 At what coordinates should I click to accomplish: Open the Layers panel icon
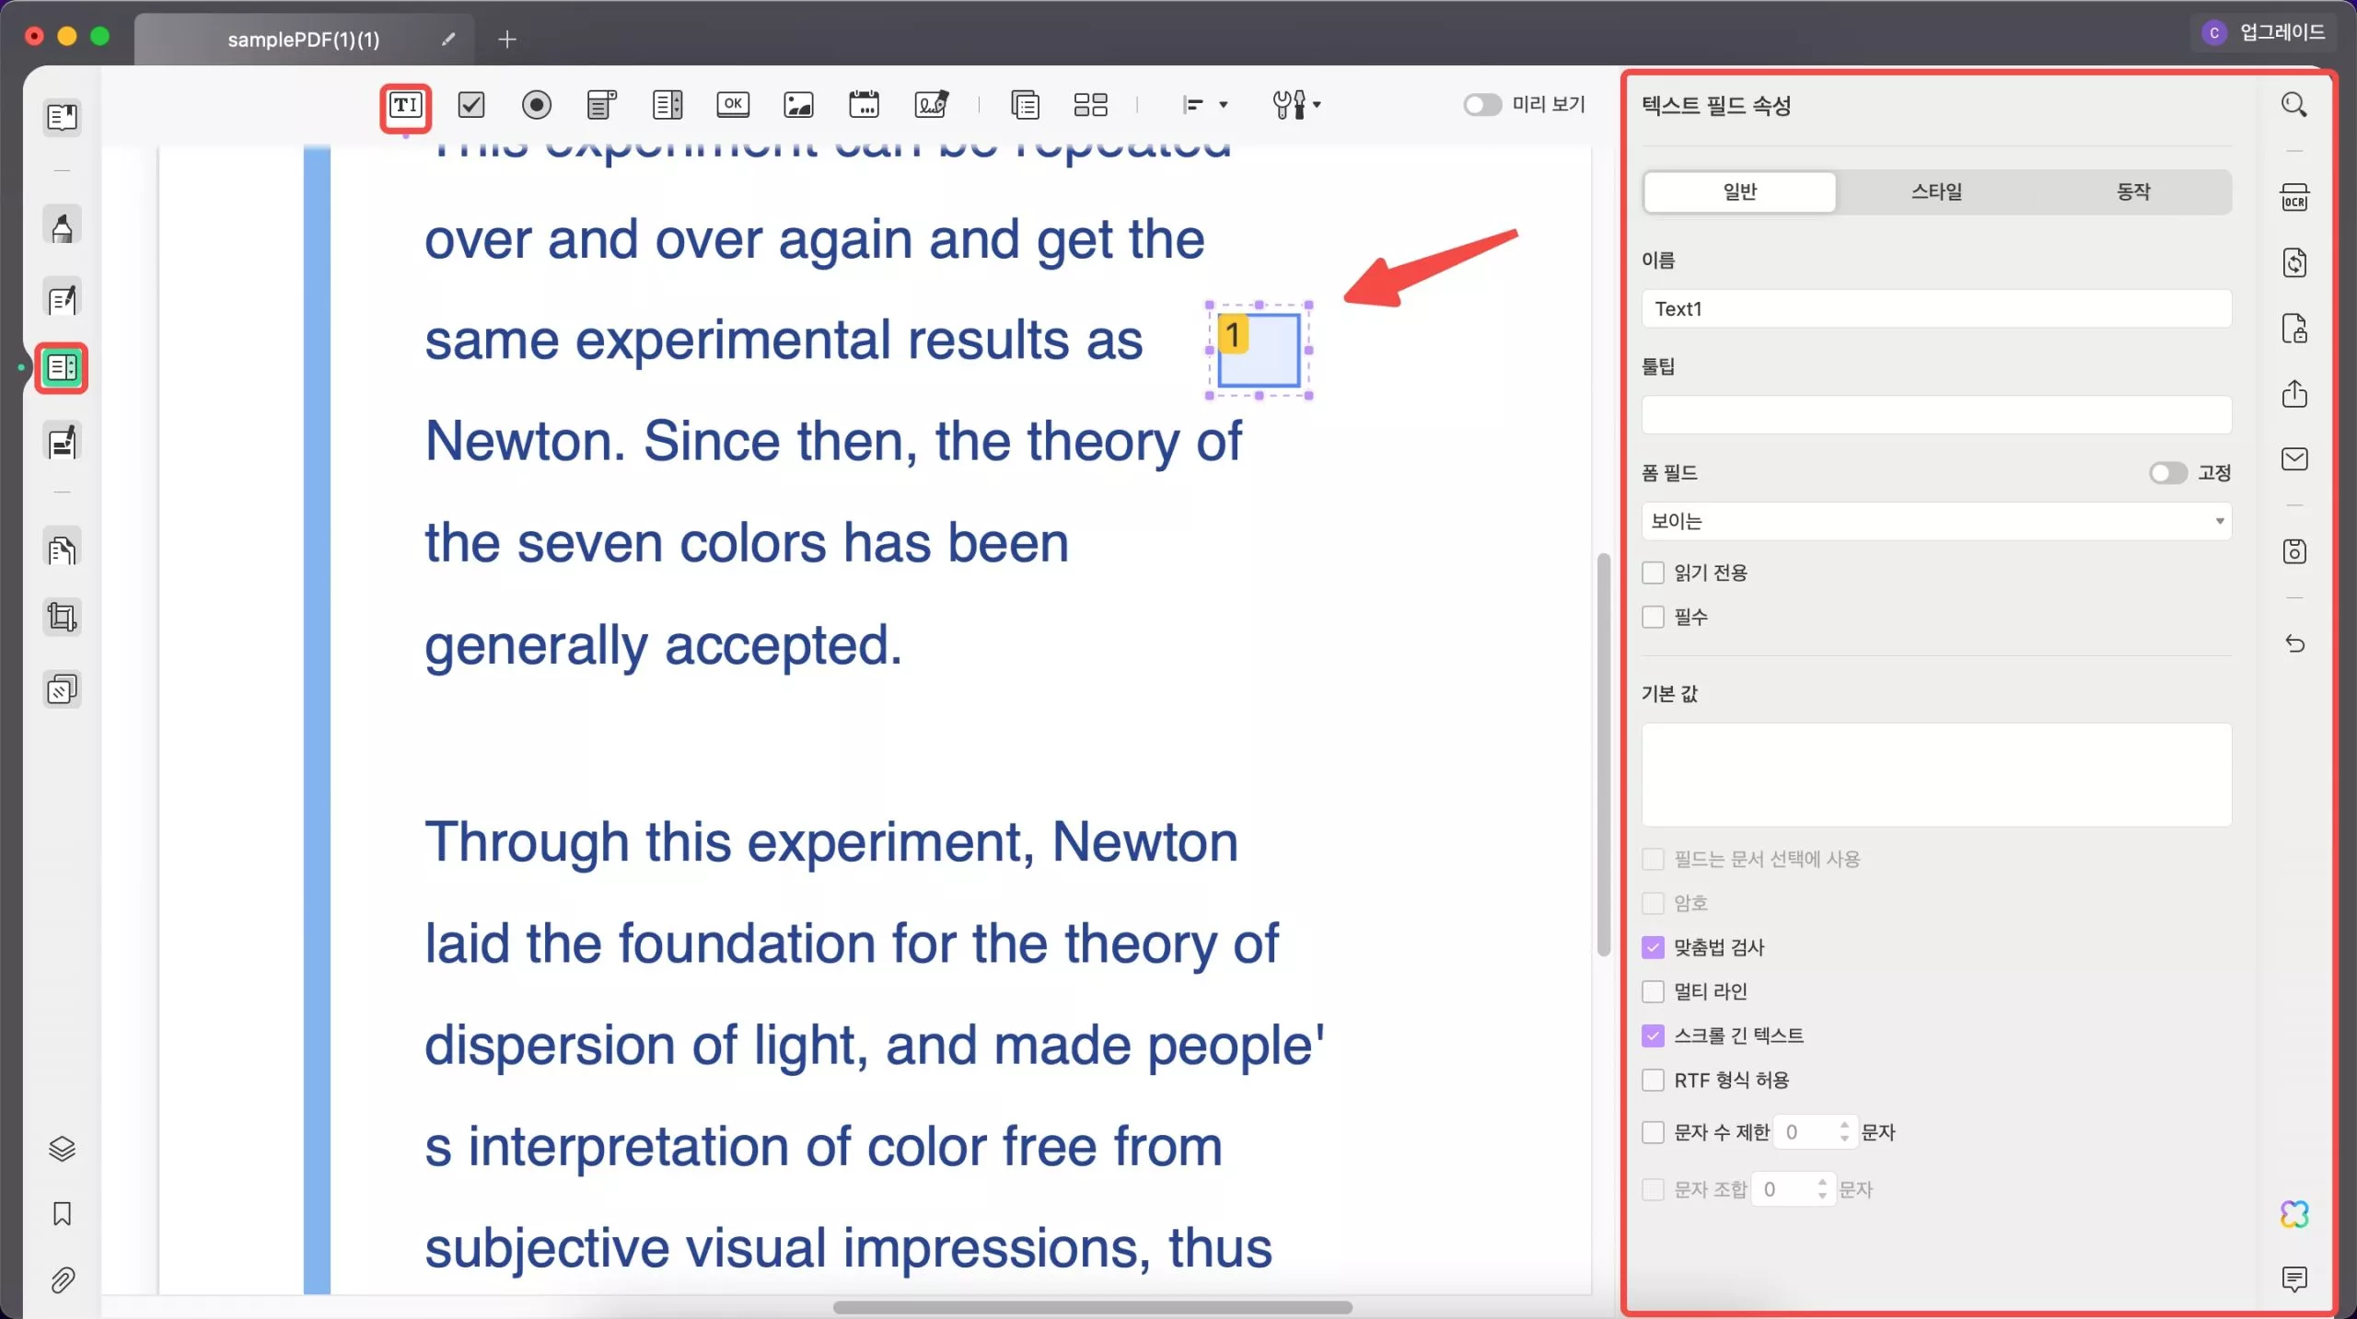click(62, 1149)
